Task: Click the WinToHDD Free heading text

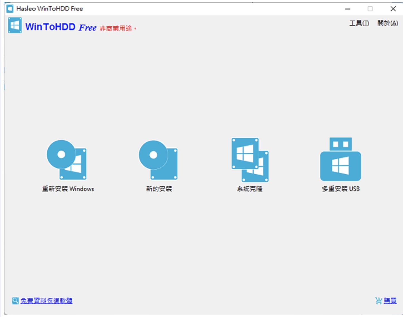Action: click(x=61, y=27)
